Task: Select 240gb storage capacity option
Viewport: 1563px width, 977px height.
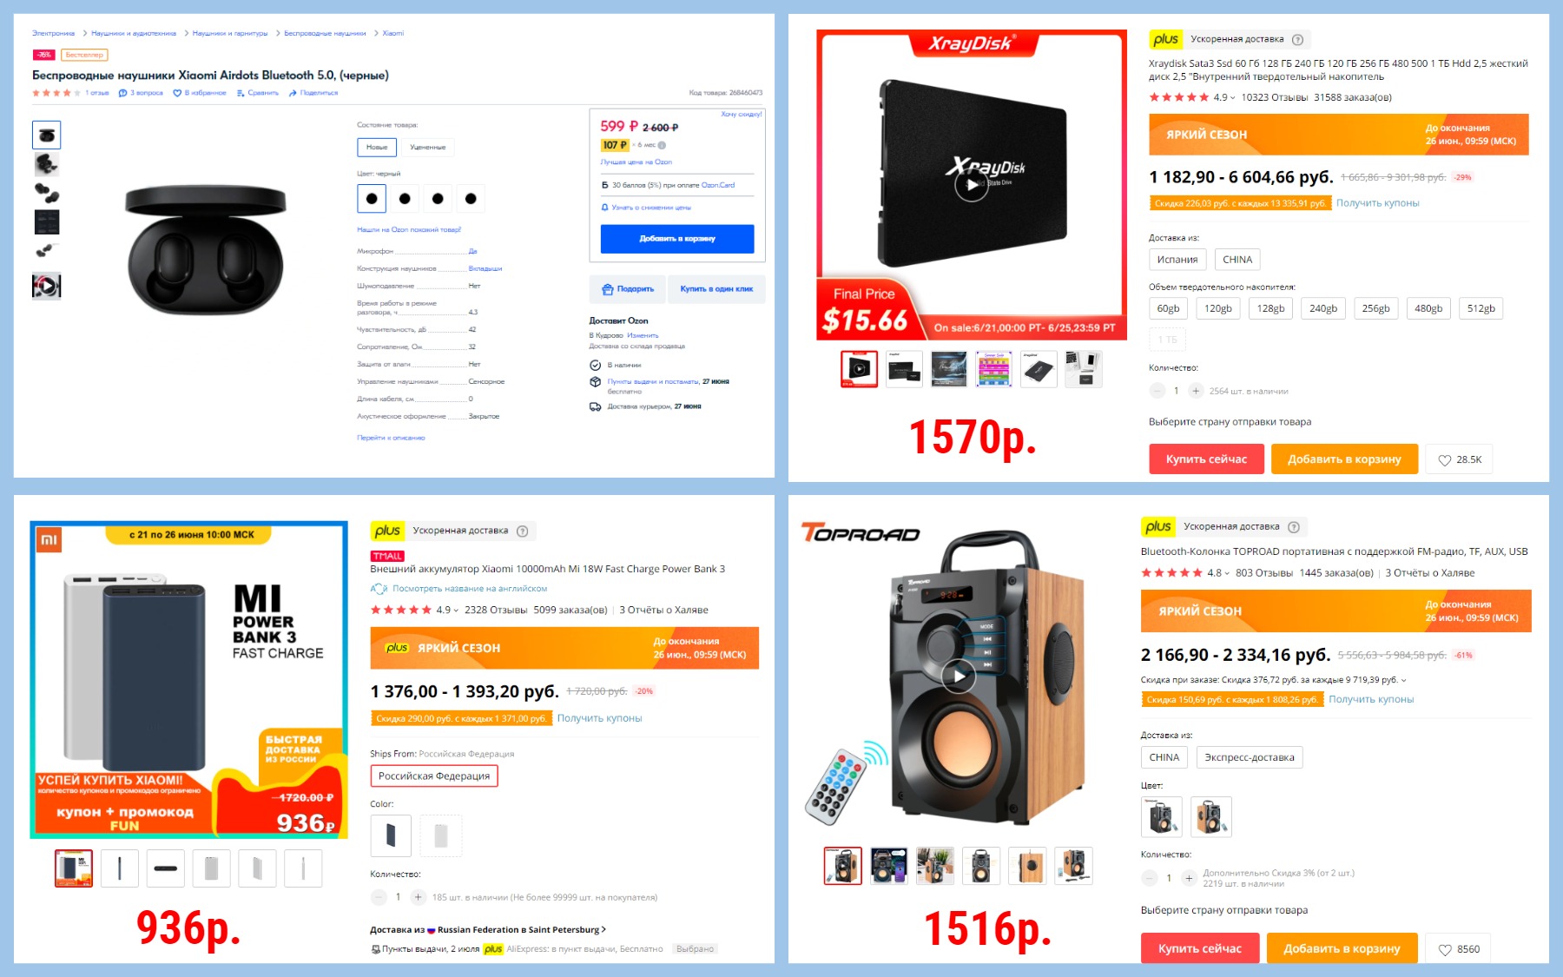Action: coord(1323,308)
